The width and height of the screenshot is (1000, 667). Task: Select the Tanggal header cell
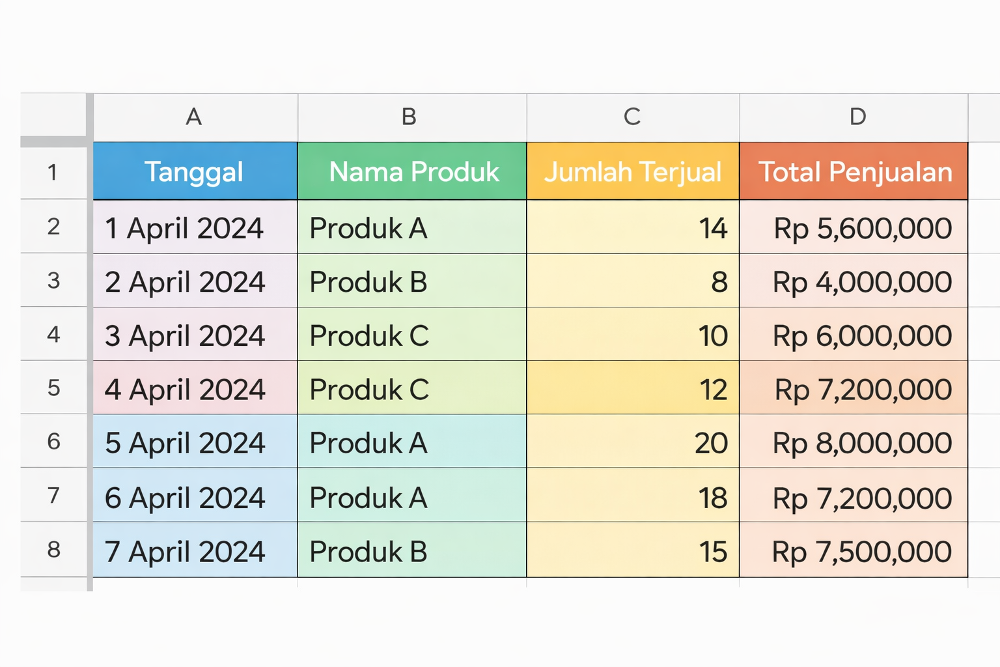(x=195, y=172)
